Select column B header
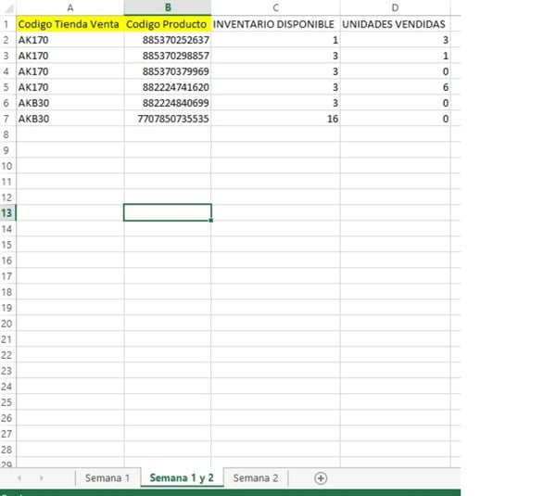Screen dimensions: 556x496 click(168, 7)
